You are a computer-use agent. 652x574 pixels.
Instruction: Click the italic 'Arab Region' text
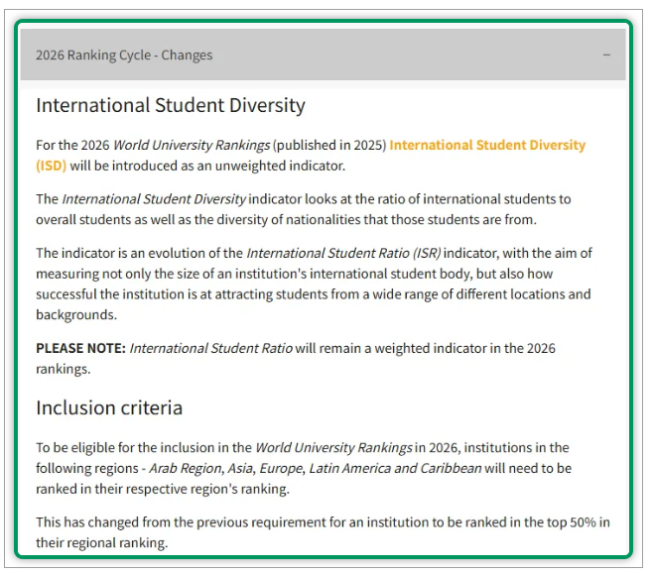pyautogui.click(x=187, y=468)
